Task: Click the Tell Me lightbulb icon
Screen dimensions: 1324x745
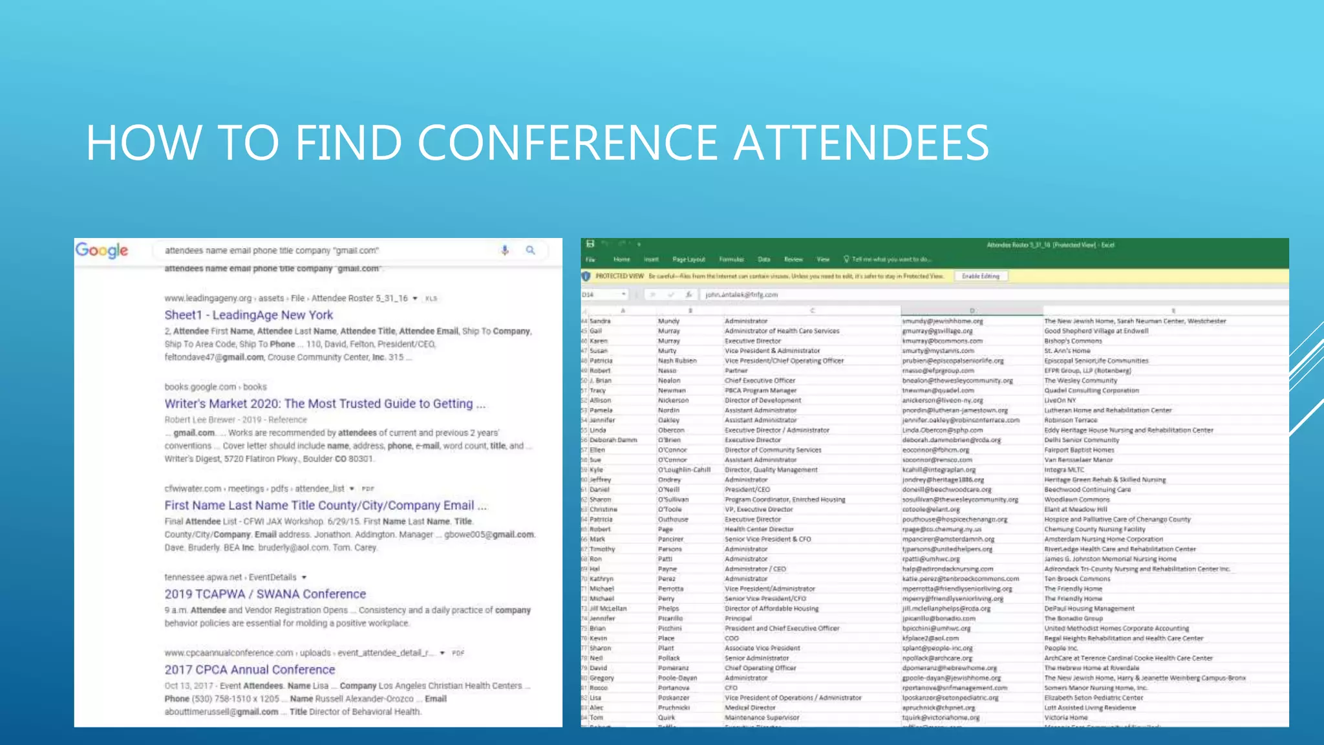Action: pyautogui.click(x=846, y=259)
